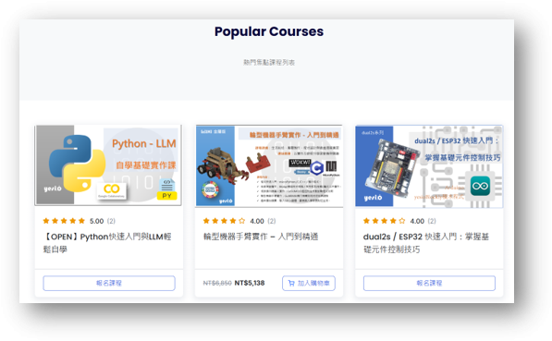Click the (2) review count on robot arm course
This screenshot has height=341, width=552.
pyautogui.click(x=272, y=221)
